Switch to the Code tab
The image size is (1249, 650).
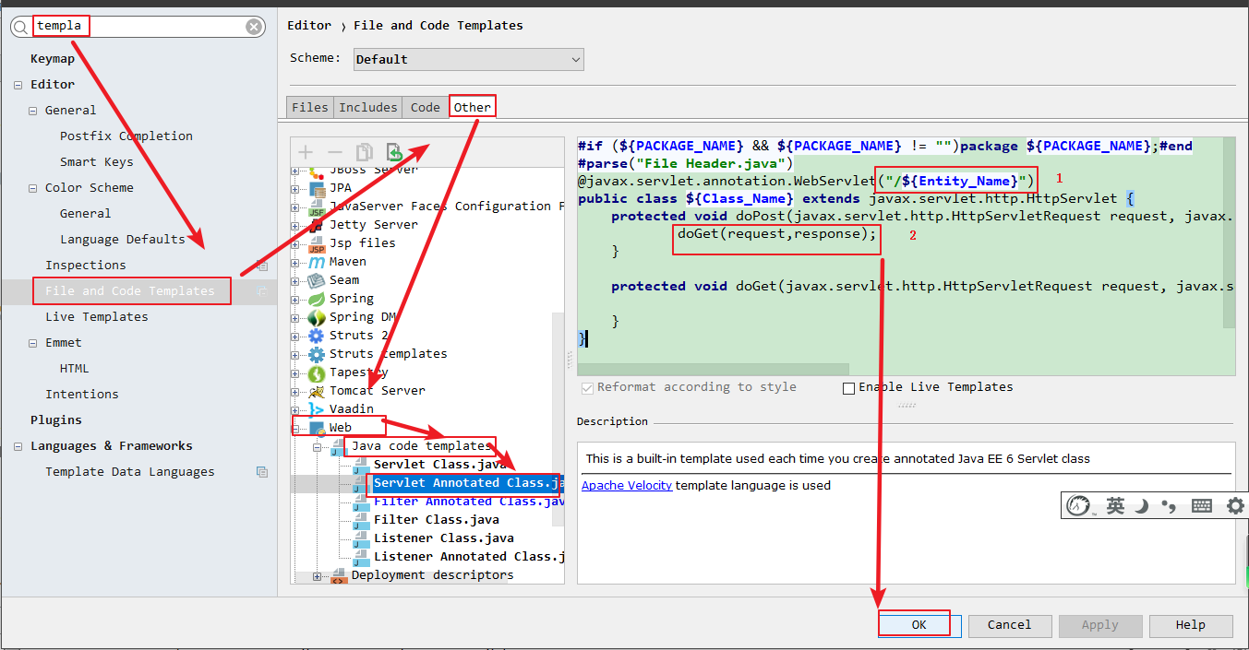[x=425, y=107]
